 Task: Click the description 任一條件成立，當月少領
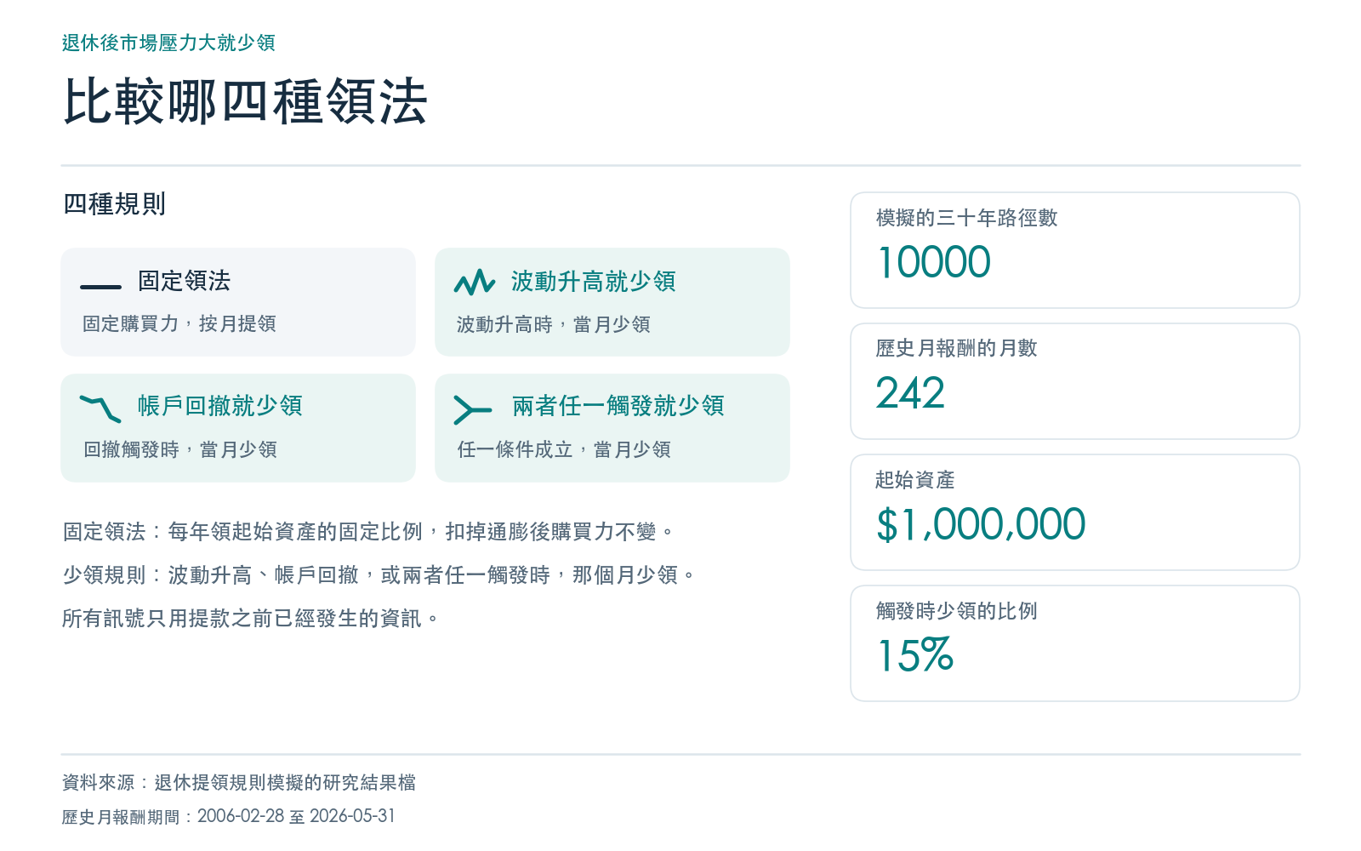(564, 449)
